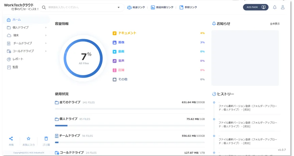Screen dimensions: 294x156
Task: Open the 参照リンク link
Action: coord(188,7)
